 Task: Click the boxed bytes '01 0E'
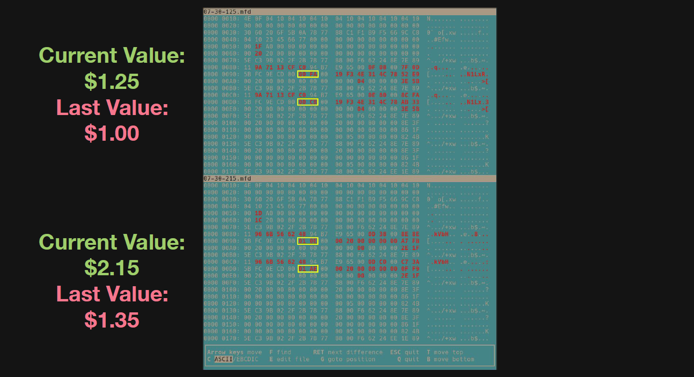[308, 241]
